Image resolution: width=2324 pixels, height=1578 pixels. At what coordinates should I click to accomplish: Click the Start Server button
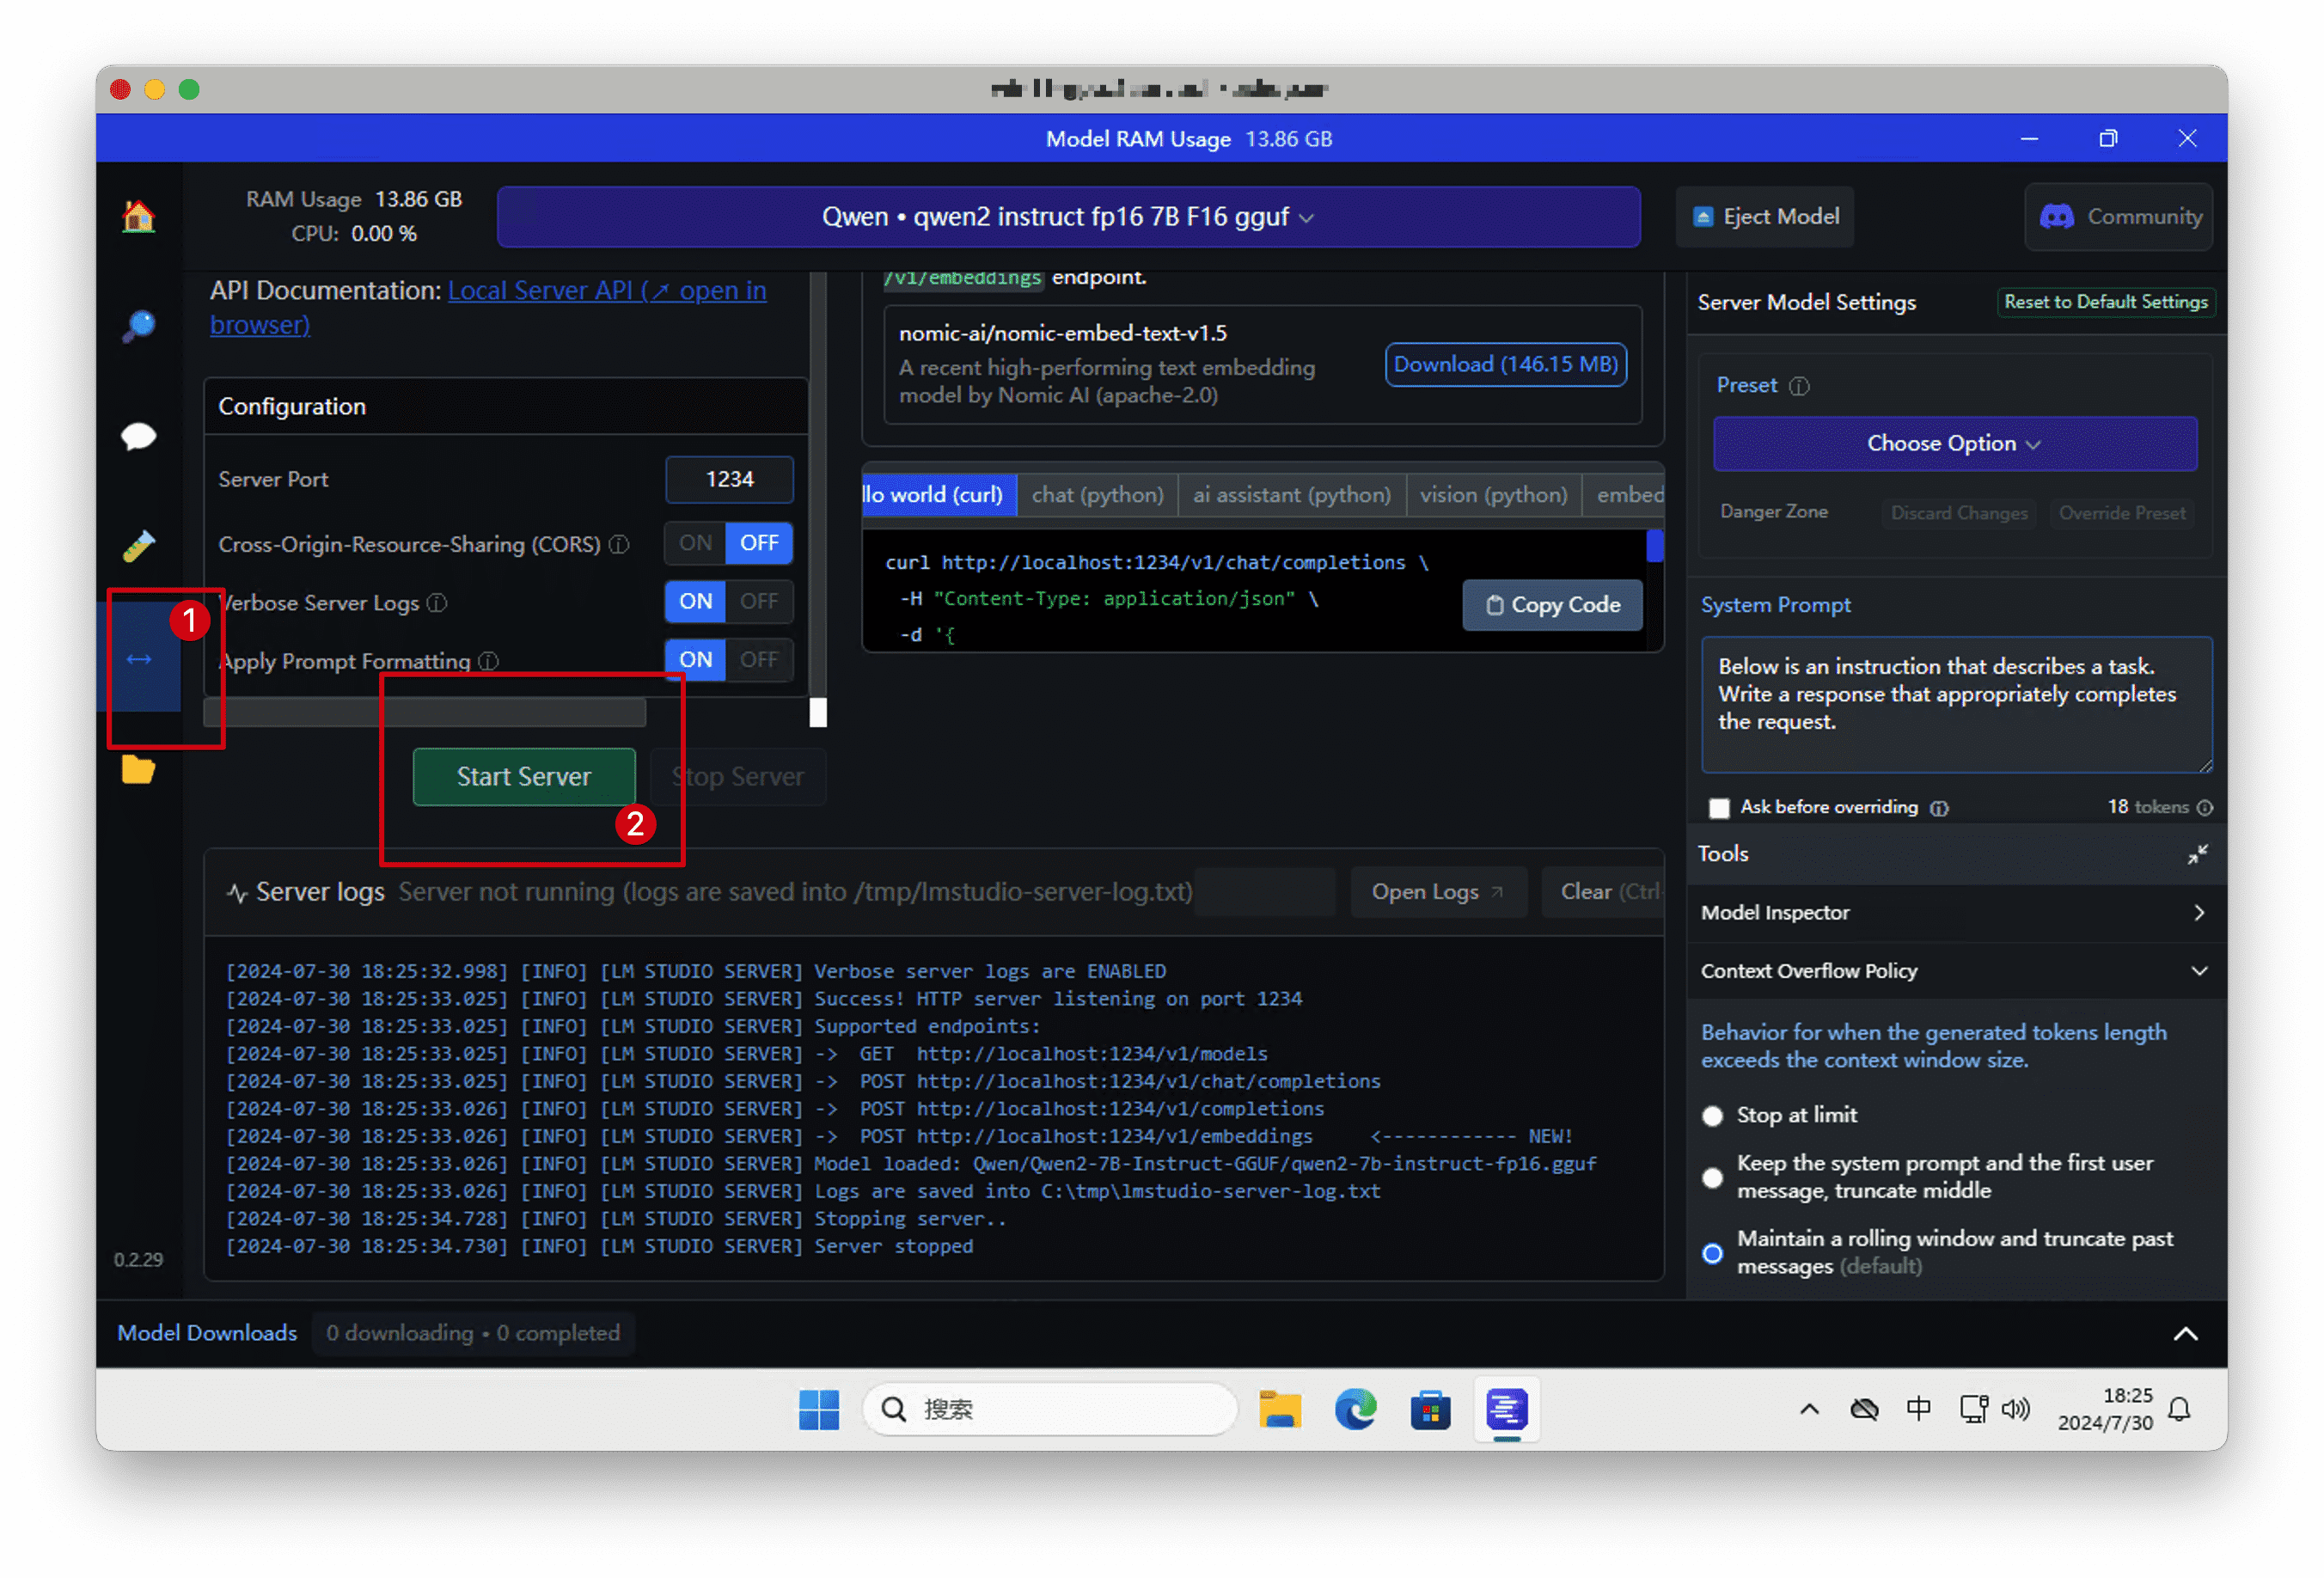pos(524,777)
